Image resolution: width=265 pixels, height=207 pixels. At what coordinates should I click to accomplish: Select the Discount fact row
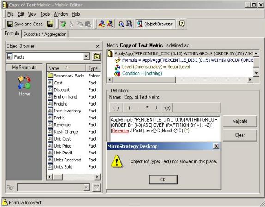tap(74, 90)
